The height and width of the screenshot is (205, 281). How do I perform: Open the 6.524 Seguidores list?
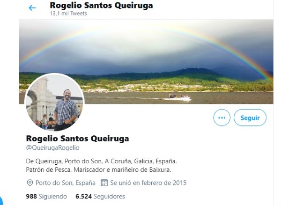[x=100, y=197]
